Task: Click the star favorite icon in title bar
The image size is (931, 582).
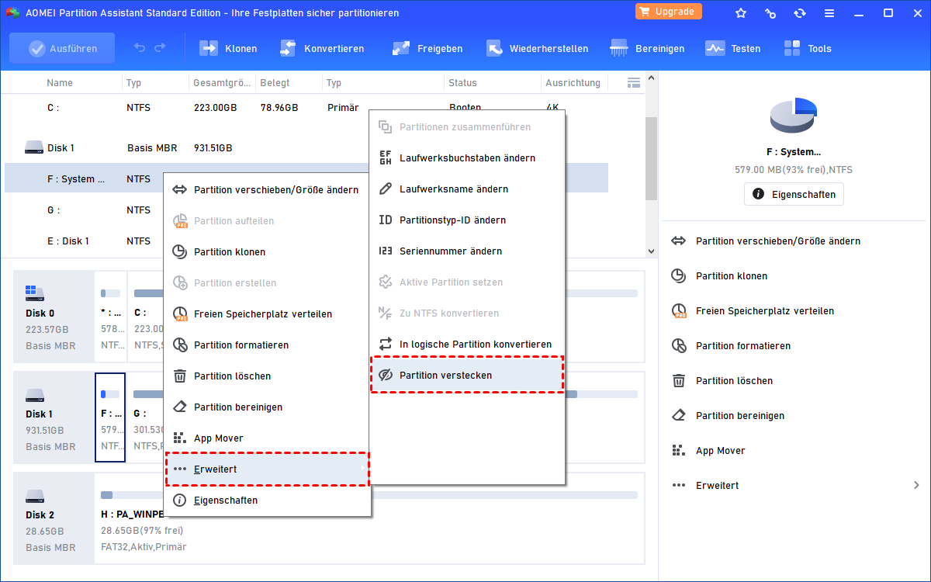Action: coord(741,13)
